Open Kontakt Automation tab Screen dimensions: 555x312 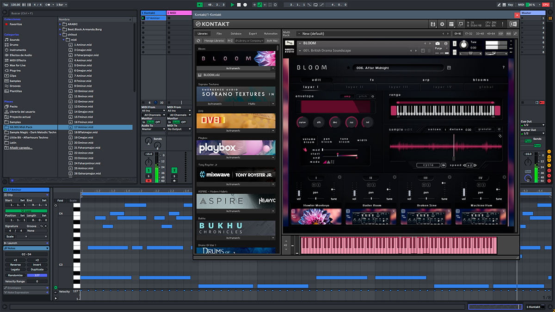click(x=271, y=34)
